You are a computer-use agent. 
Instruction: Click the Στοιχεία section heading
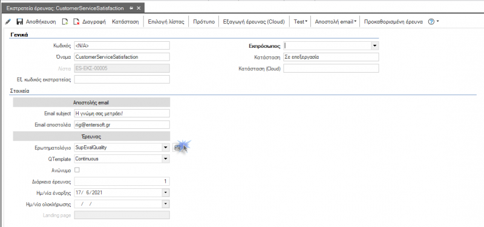pyautogui.click(x=19, y=91)
